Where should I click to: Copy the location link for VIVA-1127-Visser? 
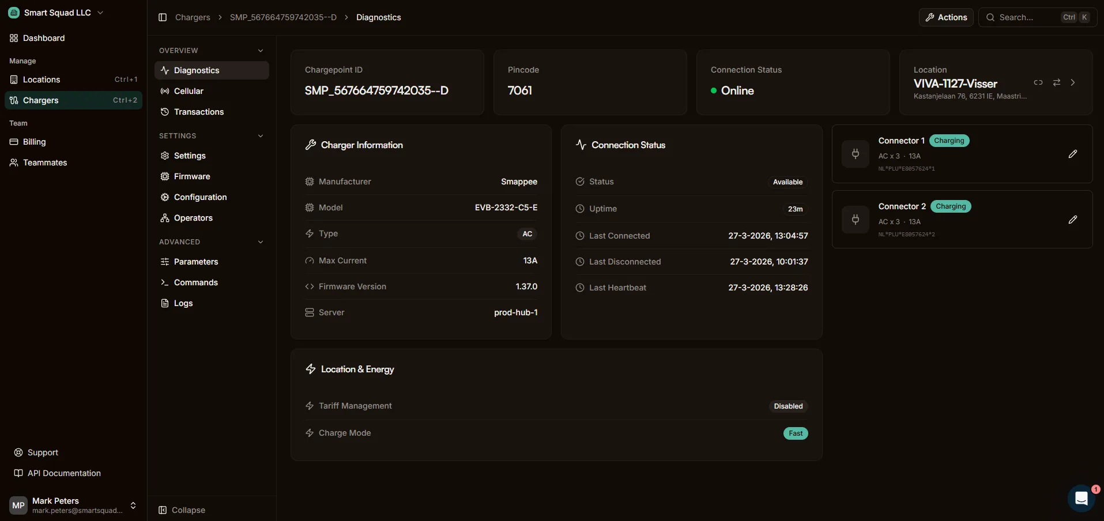click(1039, 82)
